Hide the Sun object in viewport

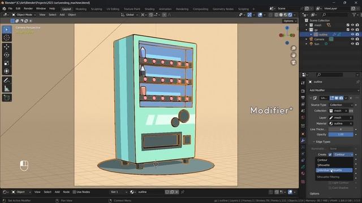pos(352,44)
